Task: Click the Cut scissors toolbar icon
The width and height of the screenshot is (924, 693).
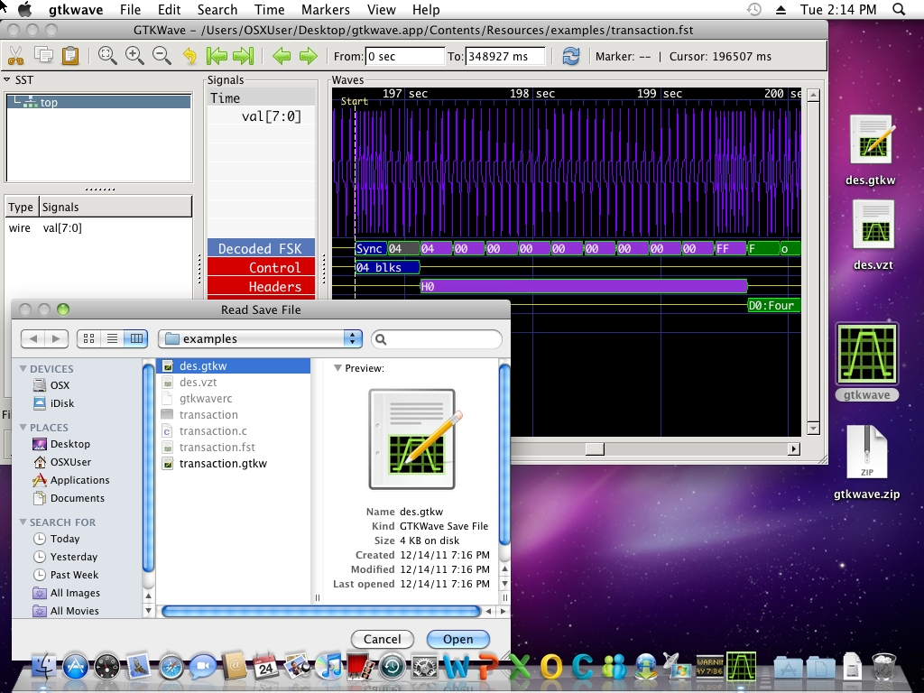Action: point(15,56)
